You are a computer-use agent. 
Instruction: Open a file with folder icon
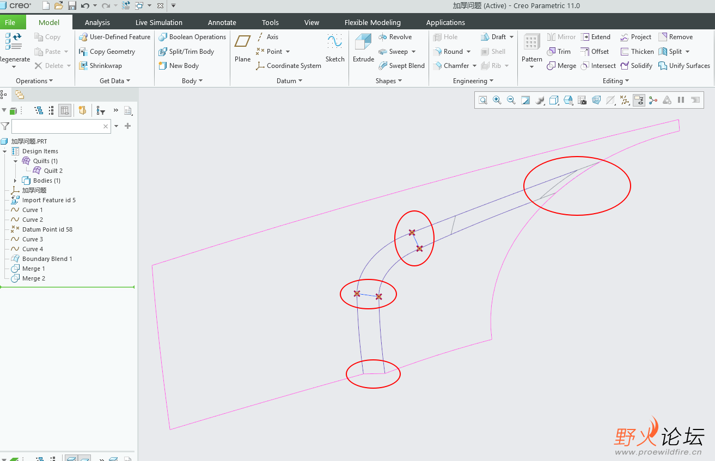[59, 5]
